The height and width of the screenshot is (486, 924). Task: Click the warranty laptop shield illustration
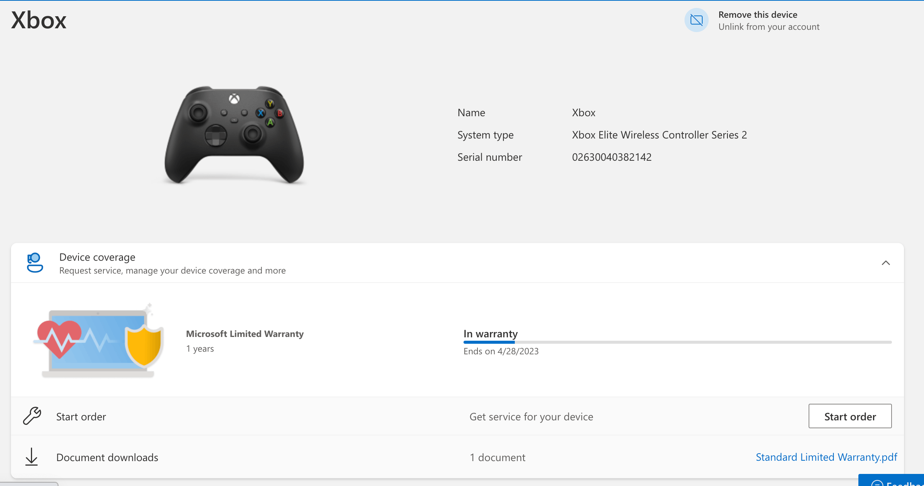click(x=99, y=341)
